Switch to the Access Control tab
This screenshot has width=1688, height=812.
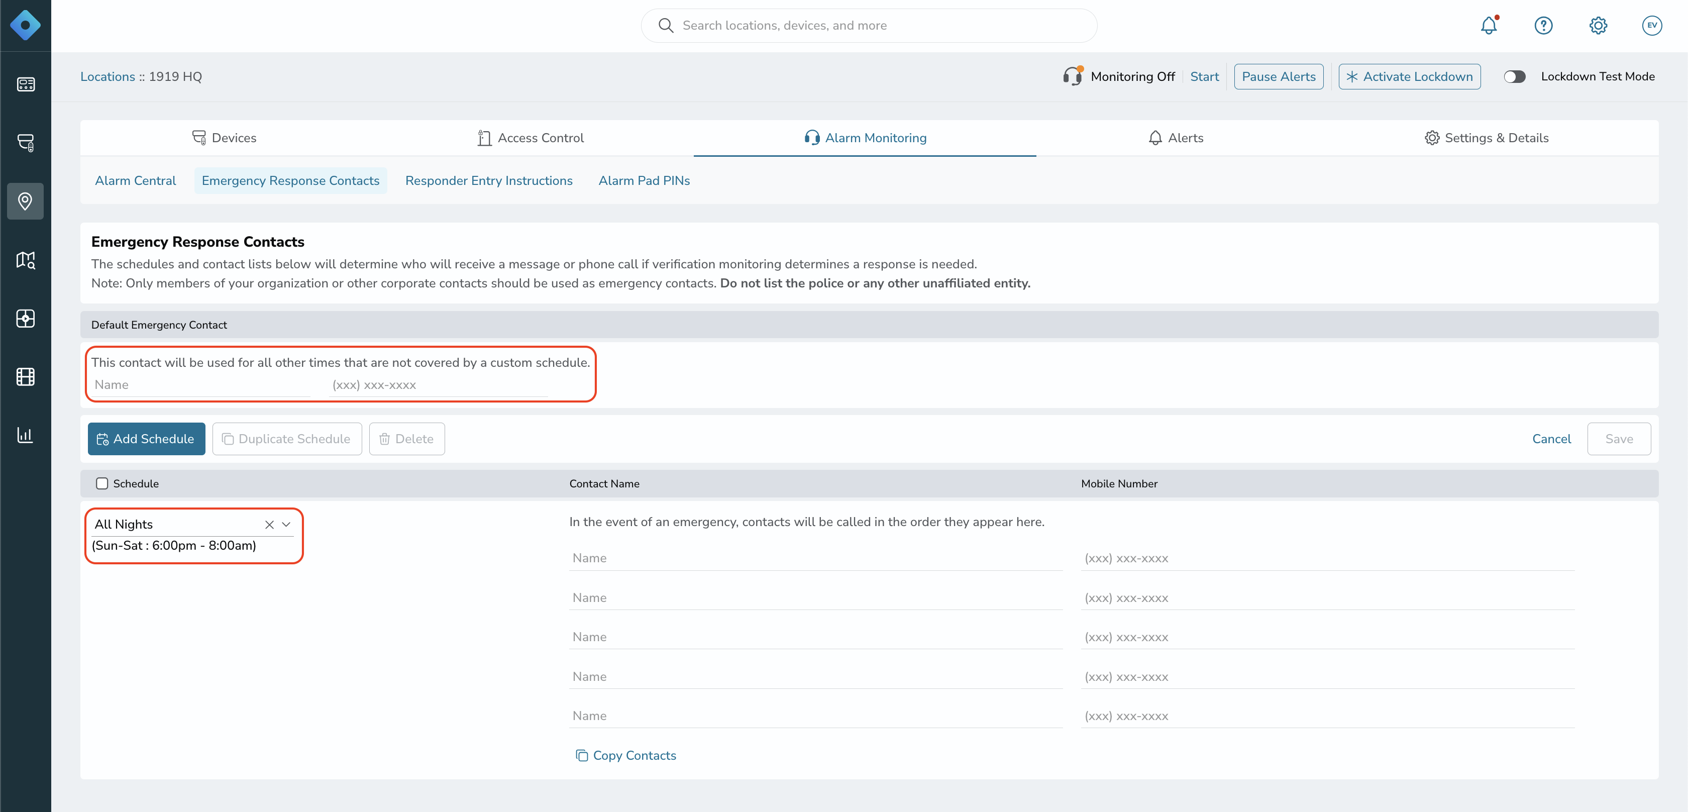pos(531,138)
